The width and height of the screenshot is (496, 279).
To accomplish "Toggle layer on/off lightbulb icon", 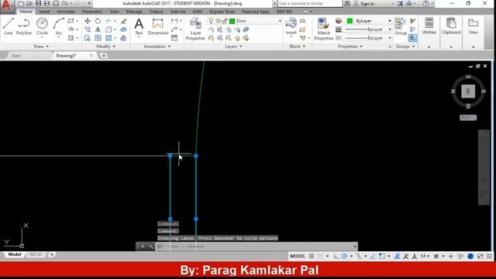I will 211,21.
